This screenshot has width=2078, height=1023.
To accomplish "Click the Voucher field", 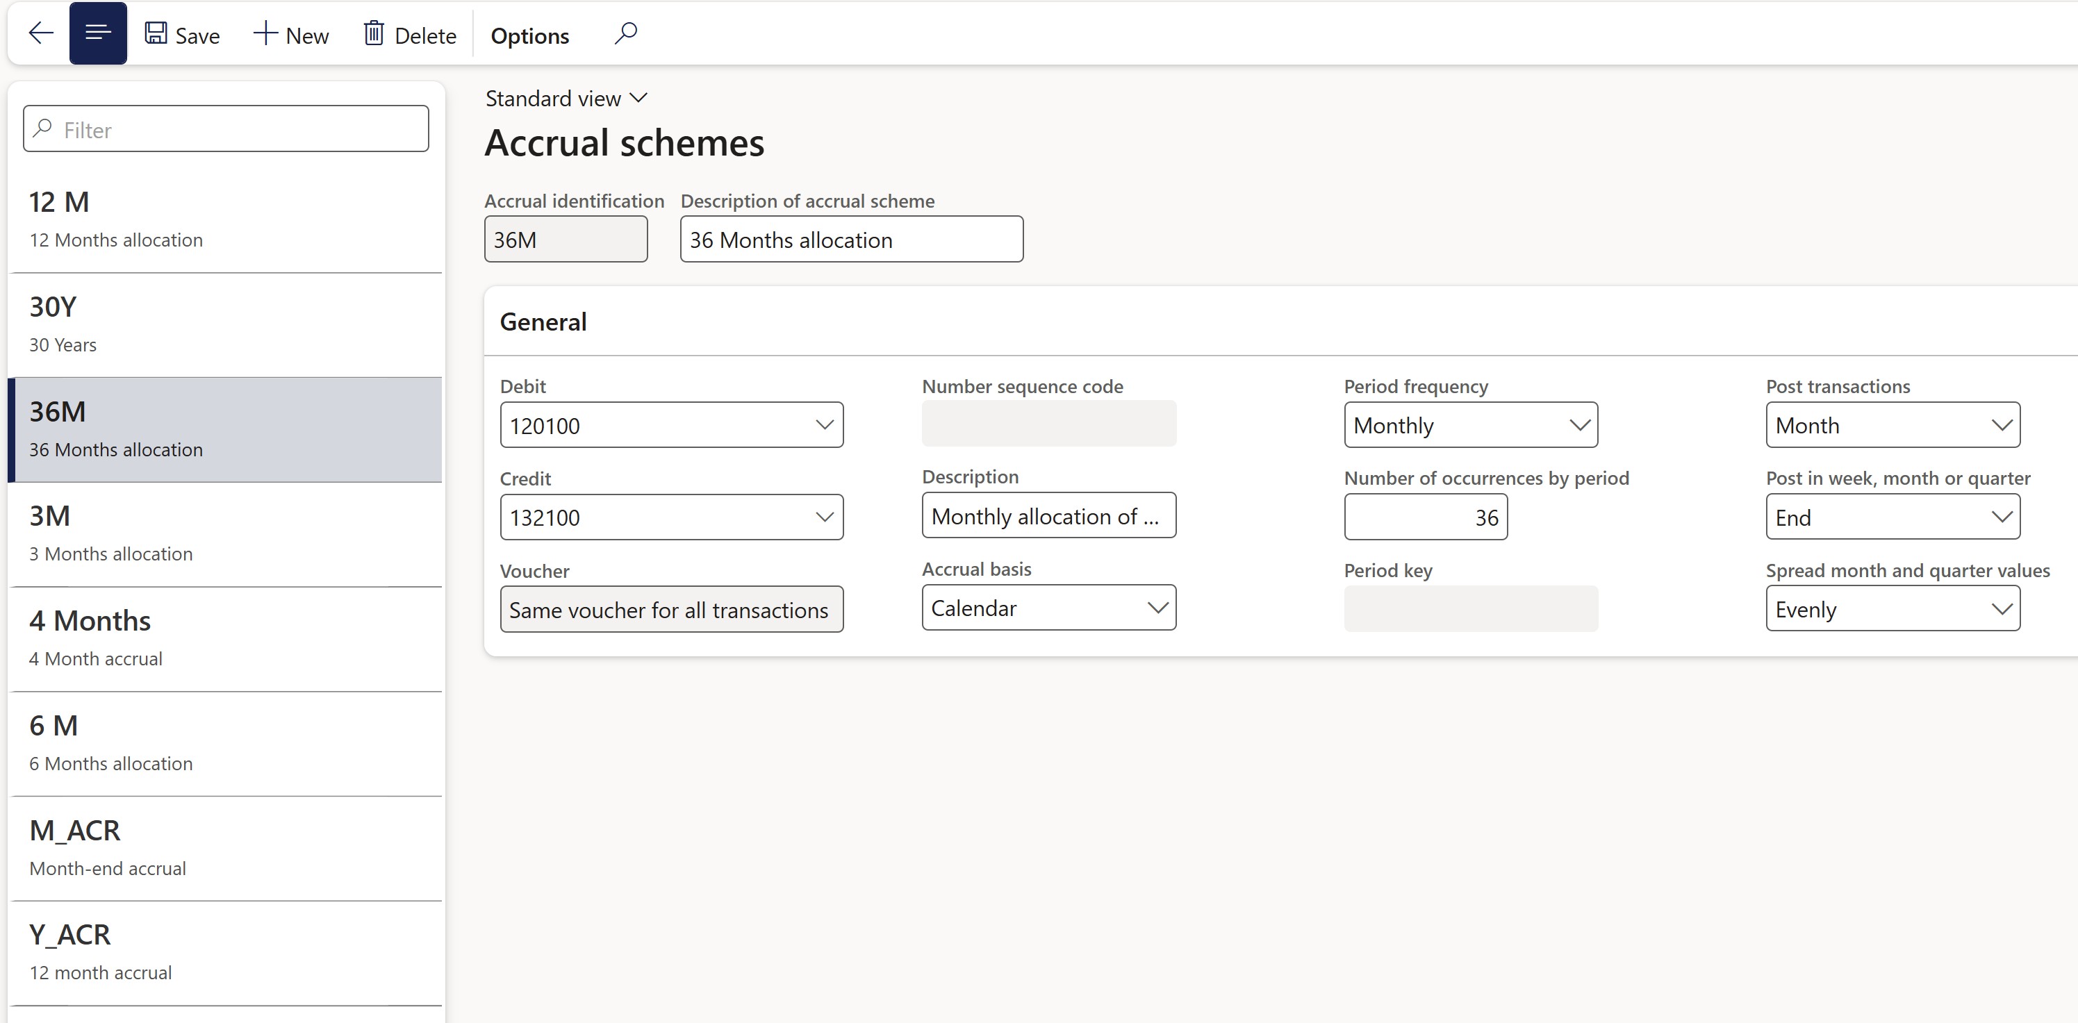I will click(671, 610).
